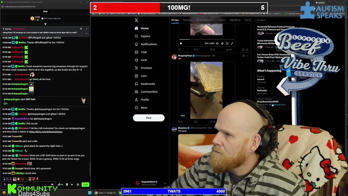Open Notifications in X sidebar
This screenshot has width=348, height=196.
click(146, 44)
